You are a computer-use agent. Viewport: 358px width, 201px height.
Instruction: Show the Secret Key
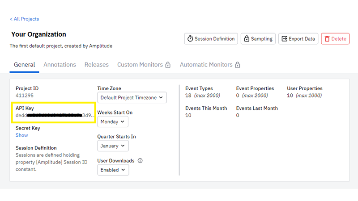[x=21, y=135]
